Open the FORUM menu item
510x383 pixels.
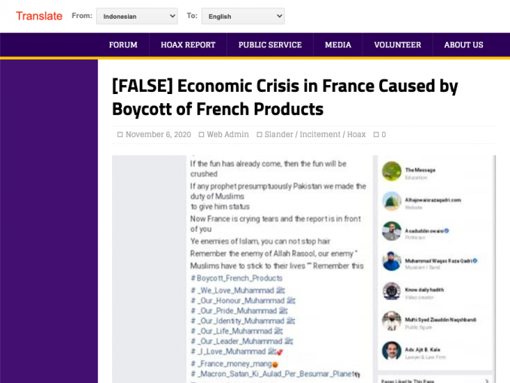coord(123,45)
